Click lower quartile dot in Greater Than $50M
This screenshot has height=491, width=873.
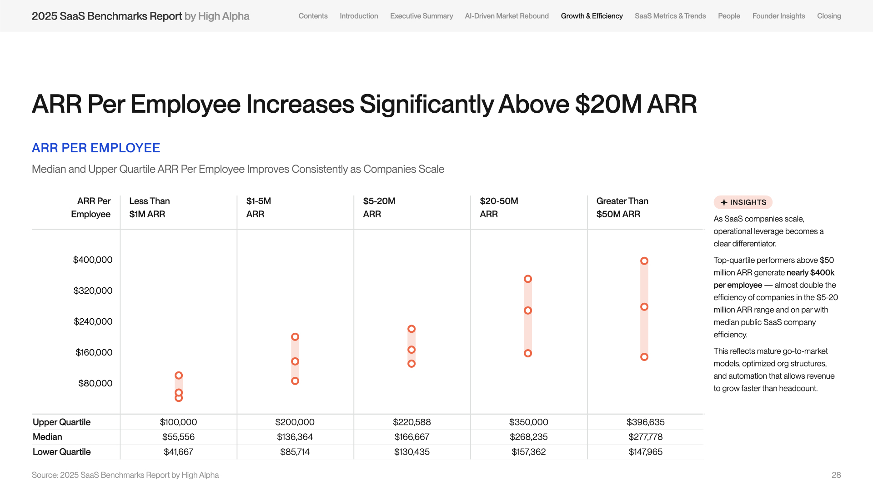coord(644,357)
